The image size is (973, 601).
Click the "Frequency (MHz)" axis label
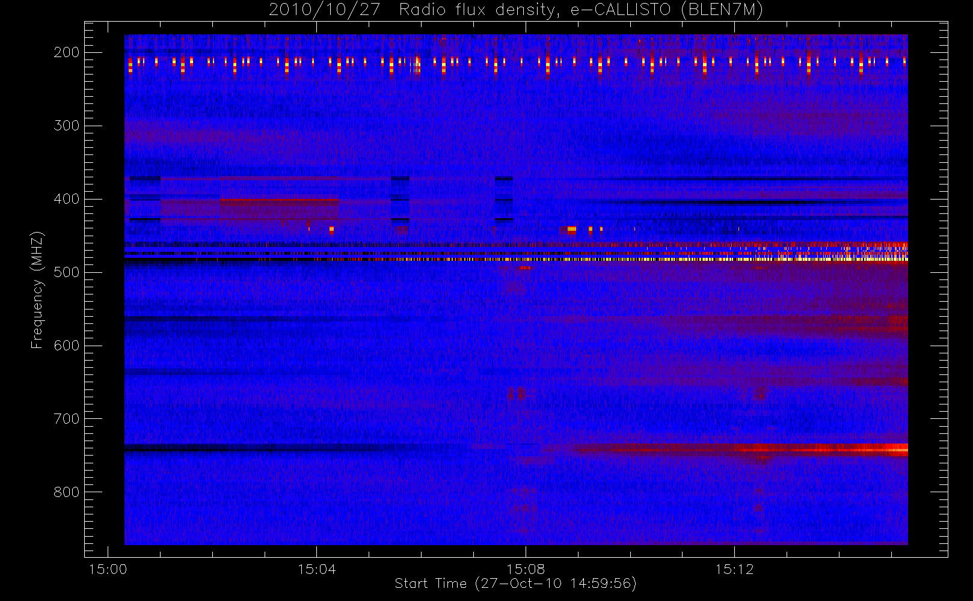pos(37,290)
